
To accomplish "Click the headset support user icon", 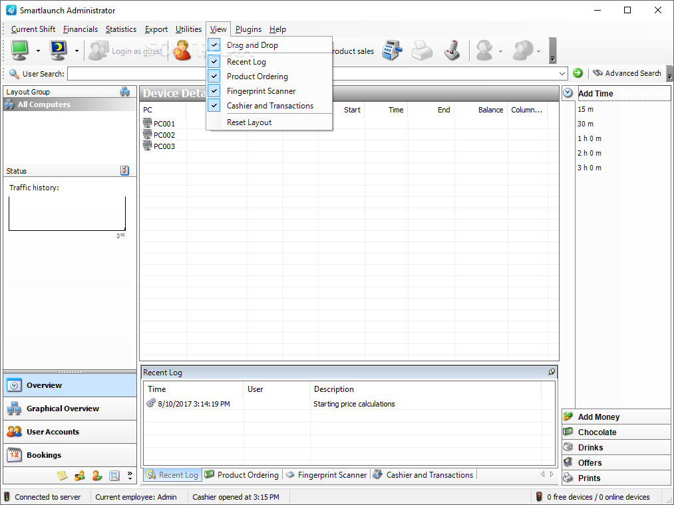I will tap(484, 51).
